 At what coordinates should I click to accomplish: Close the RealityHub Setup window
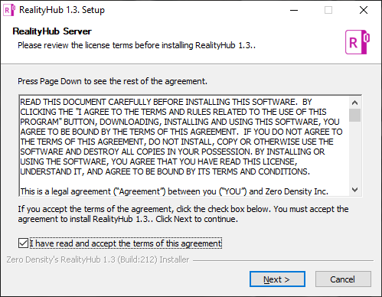click(x=364, y=10)
